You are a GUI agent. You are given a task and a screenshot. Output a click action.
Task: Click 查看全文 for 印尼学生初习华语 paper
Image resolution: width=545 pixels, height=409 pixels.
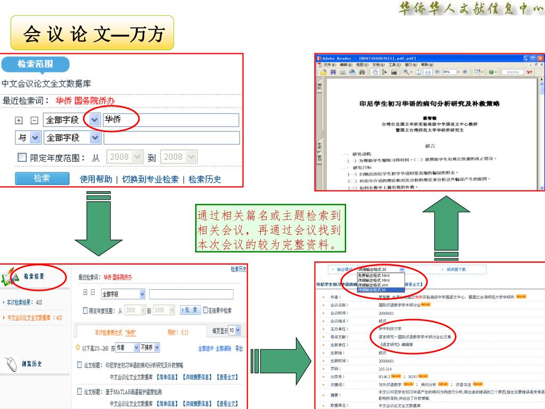coord(227,377)
